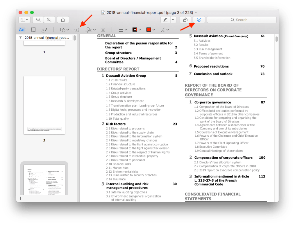Share the PDF via the share icon

[x=63, y=19]
